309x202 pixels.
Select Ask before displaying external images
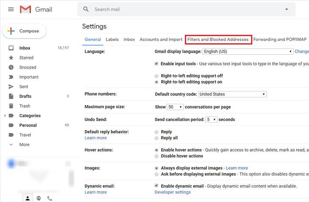157,174
